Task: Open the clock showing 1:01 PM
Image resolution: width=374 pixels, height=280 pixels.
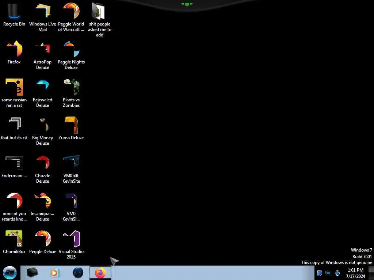Action: [355, 273]
